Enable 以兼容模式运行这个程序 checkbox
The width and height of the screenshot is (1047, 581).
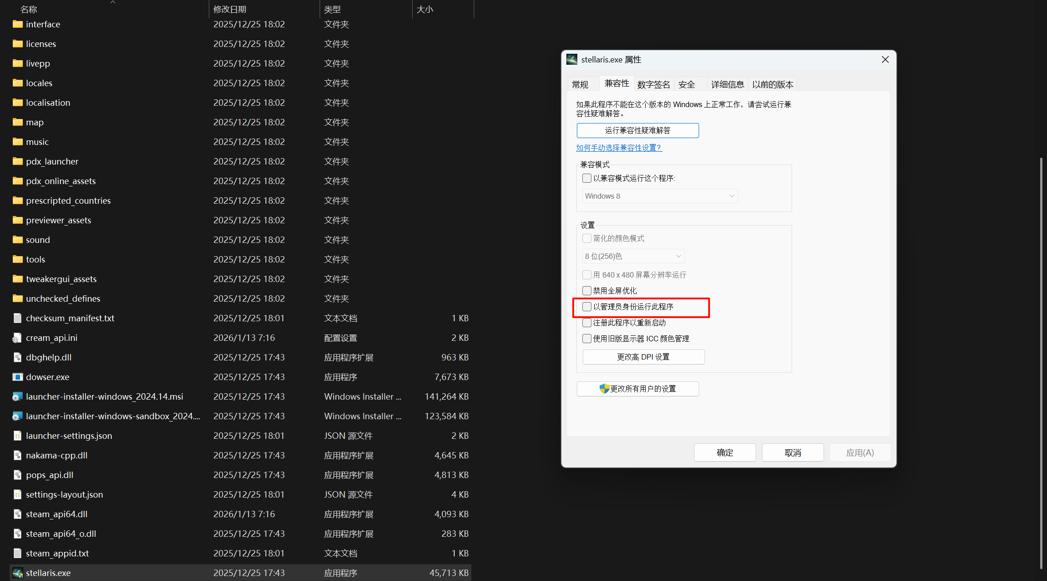point(587,178)
